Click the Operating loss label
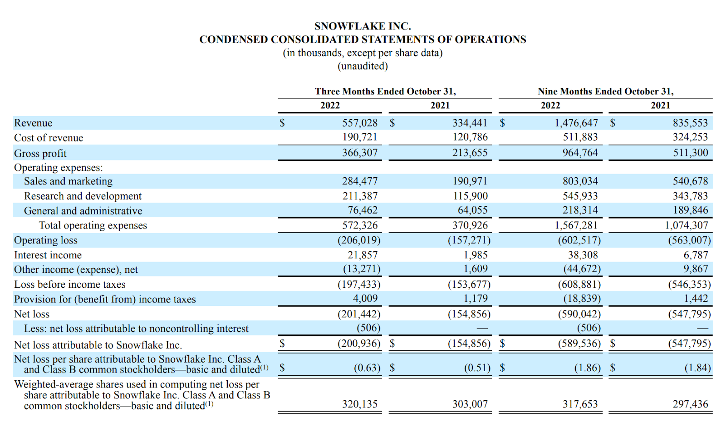 coord(46,240)
